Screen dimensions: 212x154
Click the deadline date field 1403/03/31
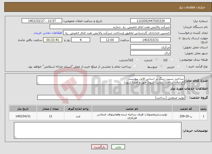[150, 40]
